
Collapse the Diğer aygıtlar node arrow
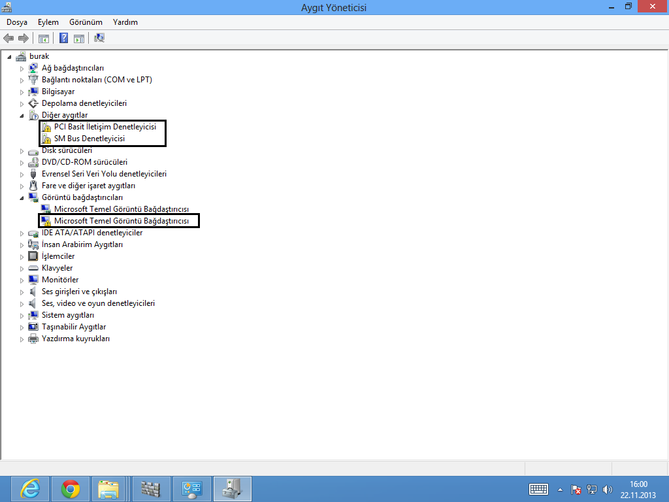[x=22, y=116]
